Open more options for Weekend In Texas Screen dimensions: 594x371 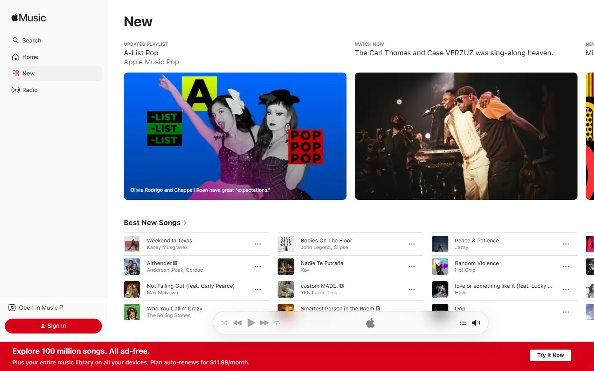[x=258, y=244]
